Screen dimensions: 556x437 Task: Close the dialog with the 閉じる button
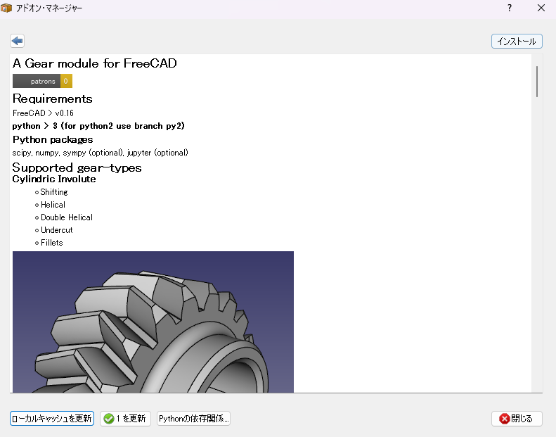point(517,419)
